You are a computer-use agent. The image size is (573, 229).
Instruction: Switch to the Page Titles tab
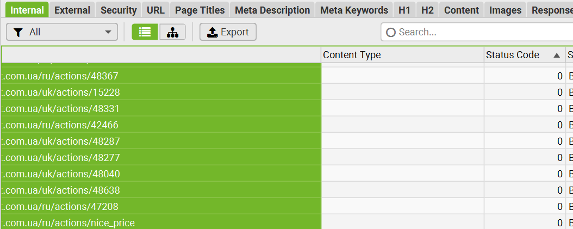200,10
